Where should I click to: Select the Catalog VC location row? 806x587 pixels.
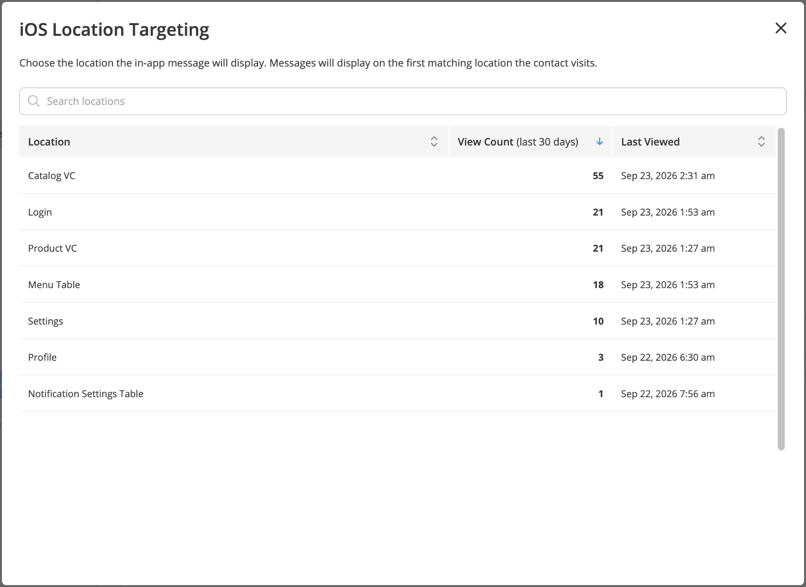point(397,175)
